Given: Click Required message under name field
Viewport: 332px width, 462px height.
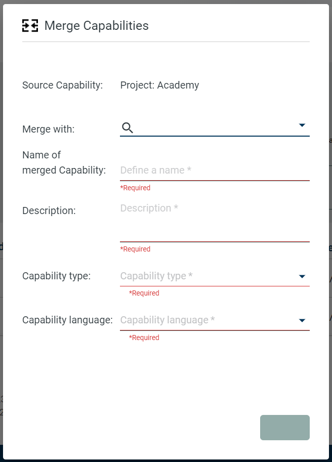Looking at the screenshot, I should 135,188.
